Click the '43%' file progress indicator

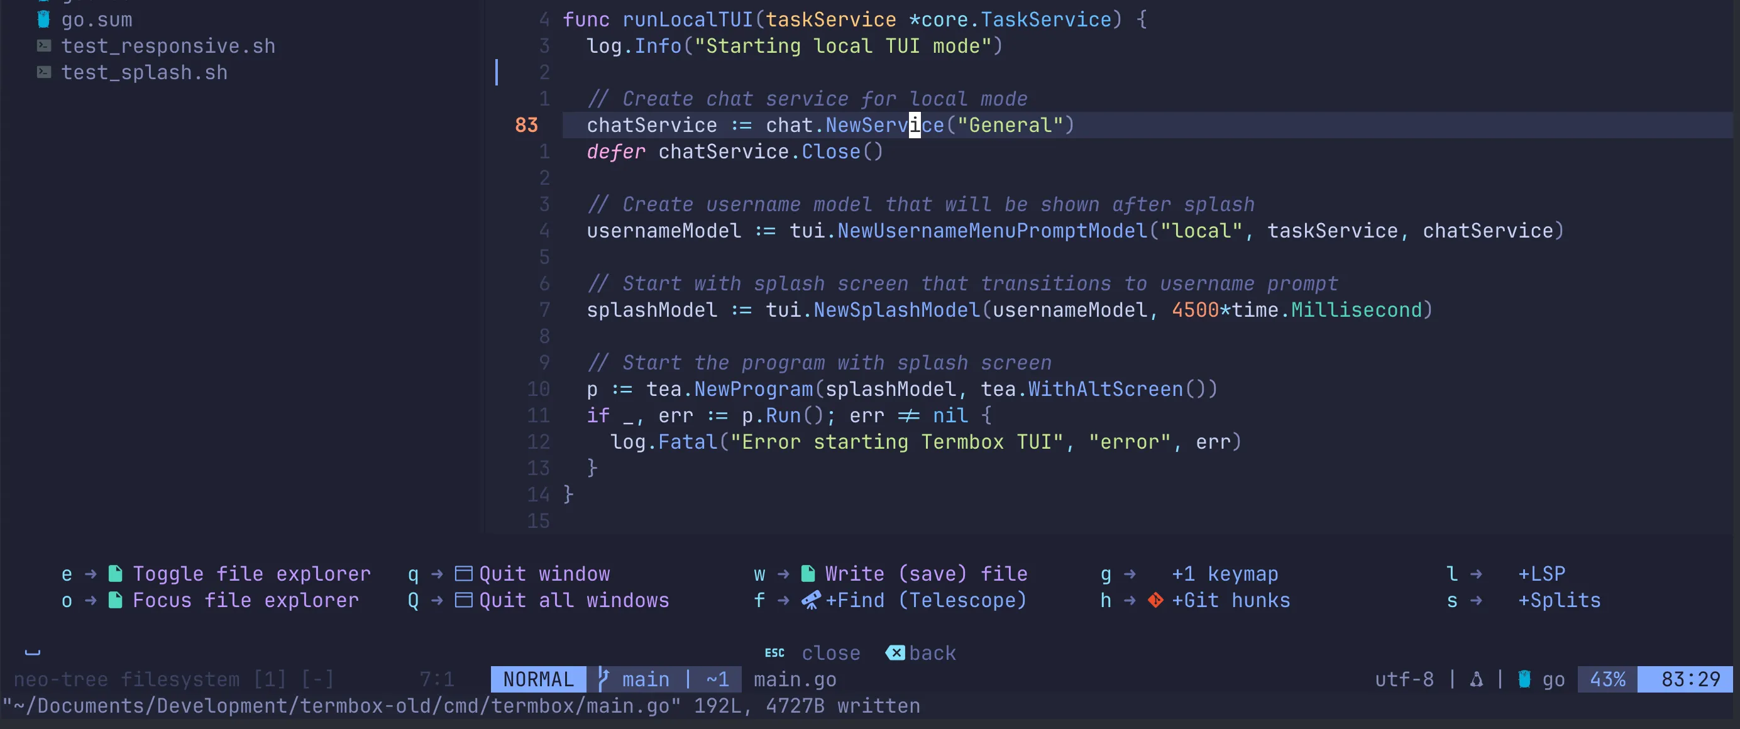point(1607,679)
